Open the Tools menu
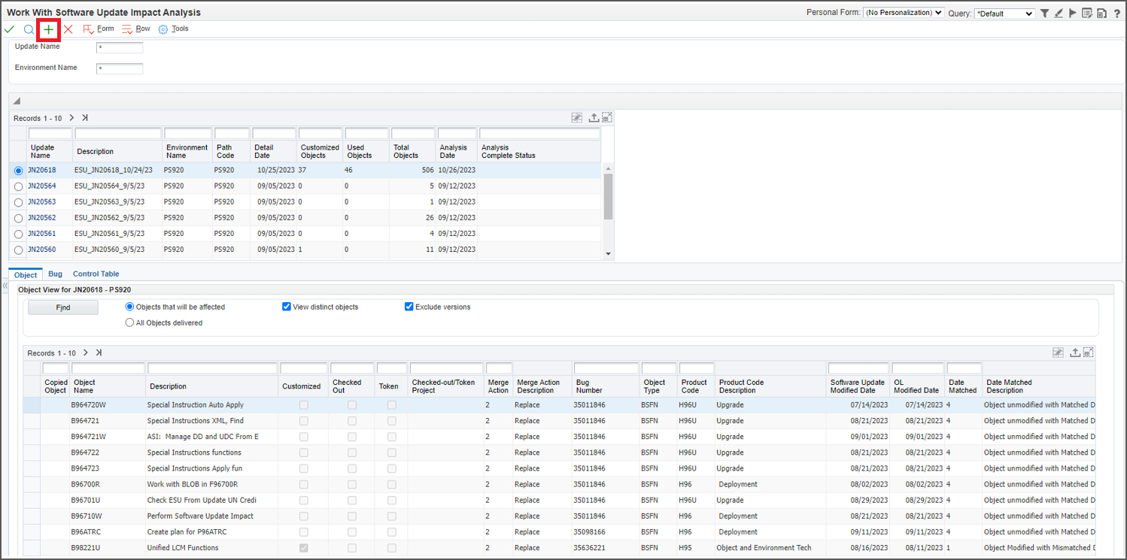Image resolution: width=1127 pixels, height=560 pixels. point(173,29)
